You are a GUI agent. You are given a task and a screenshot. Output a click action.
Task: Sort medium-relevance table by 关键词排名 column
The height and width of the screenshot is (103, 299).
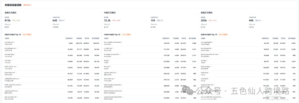166,38
